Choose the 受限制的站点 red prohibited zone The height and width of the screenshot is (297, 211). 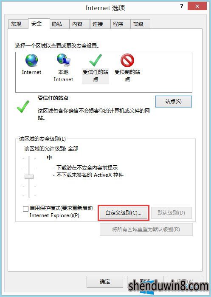(127, 60)
